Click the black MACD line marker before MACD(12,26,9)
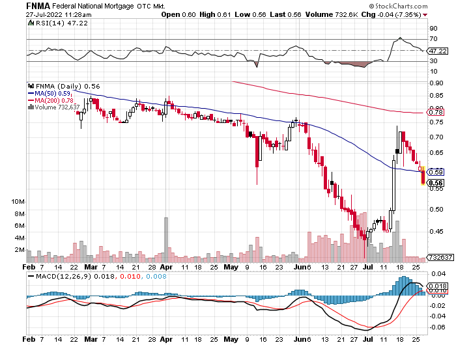Viewport: 456px width, 345px height. coord(31,276)
